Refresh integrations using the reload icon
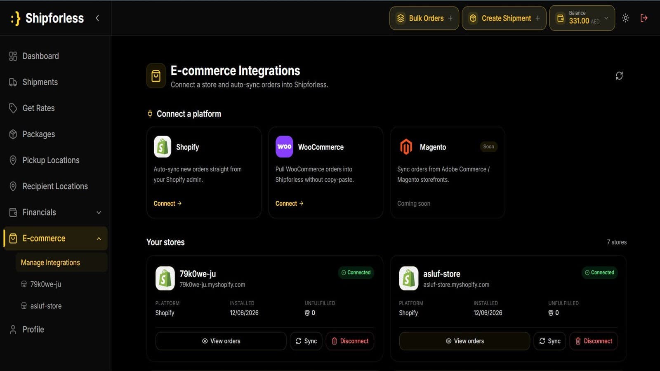Image resolution: width=660 pixels, height=371 pixels. click(x=619, y=76)
